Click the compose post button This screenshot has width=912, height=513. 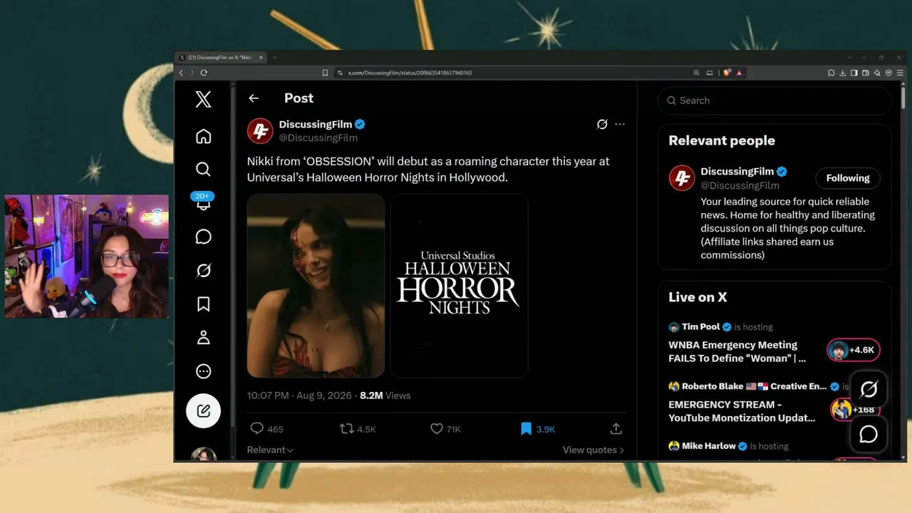pos(203,410)
